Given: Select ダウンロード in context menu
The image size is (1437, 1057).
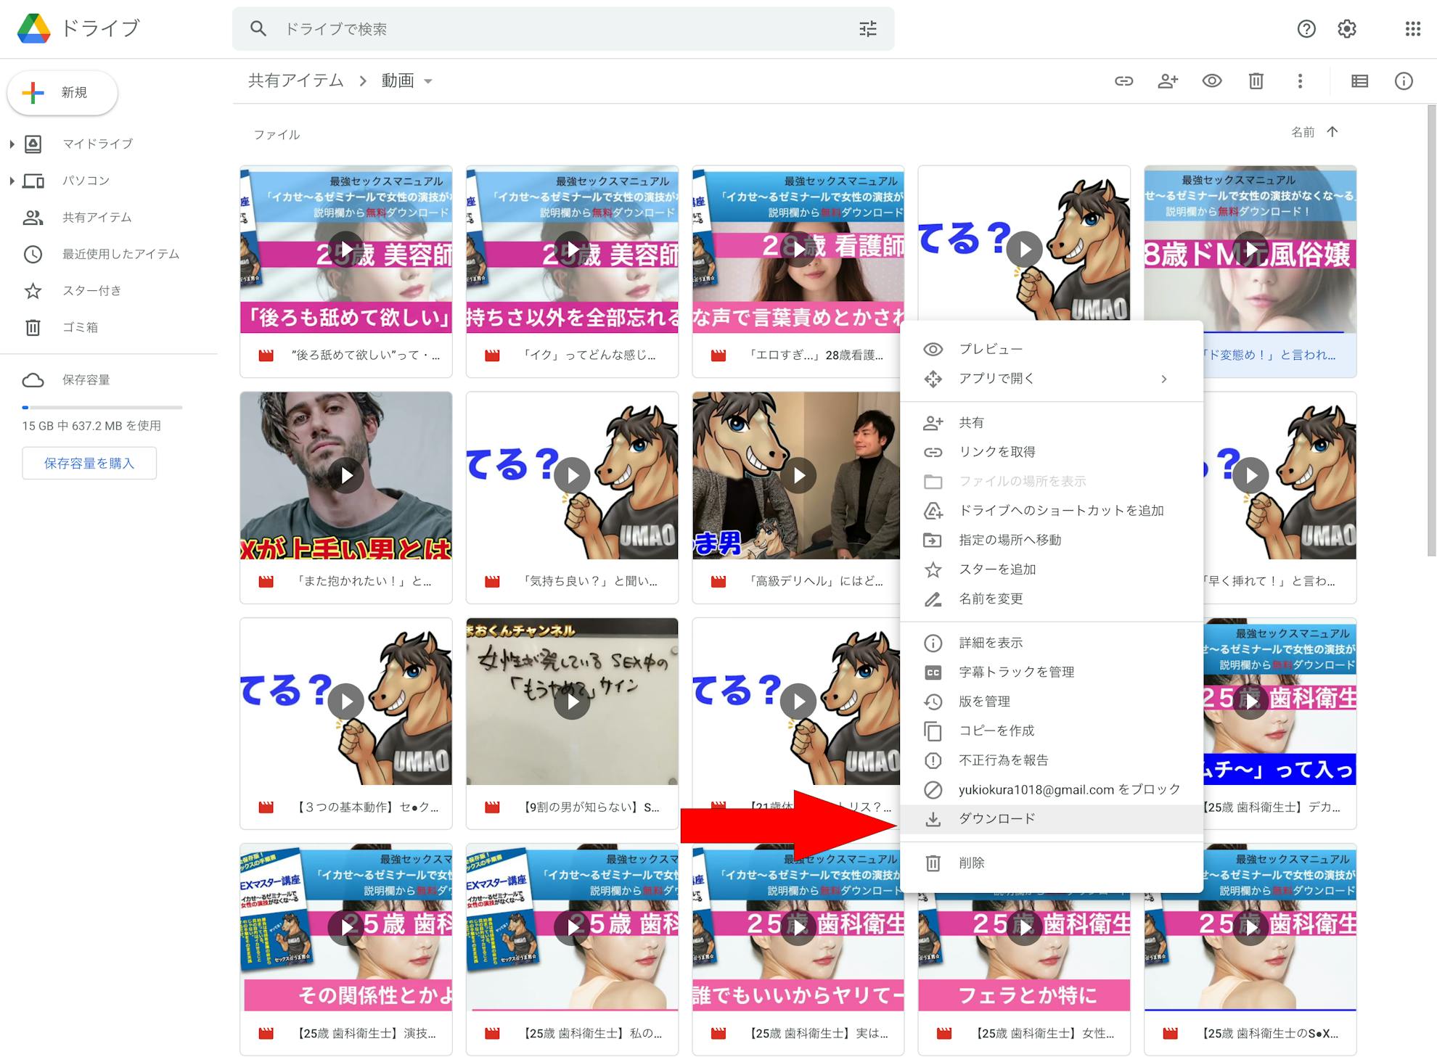Looking at the screenshot, I should (996, 819).
